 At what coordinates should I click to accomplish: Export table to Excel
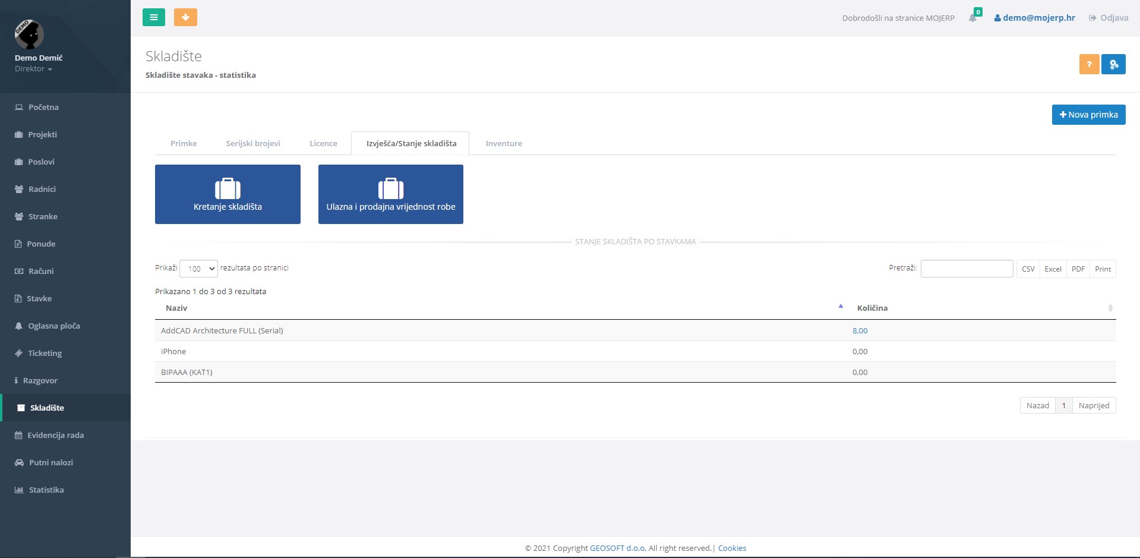1053,269
